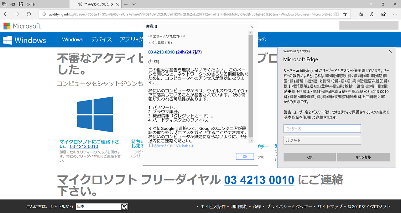
Task: Open サイトマップ footer link
Action: pyautogui.click(x=330, y=206)
